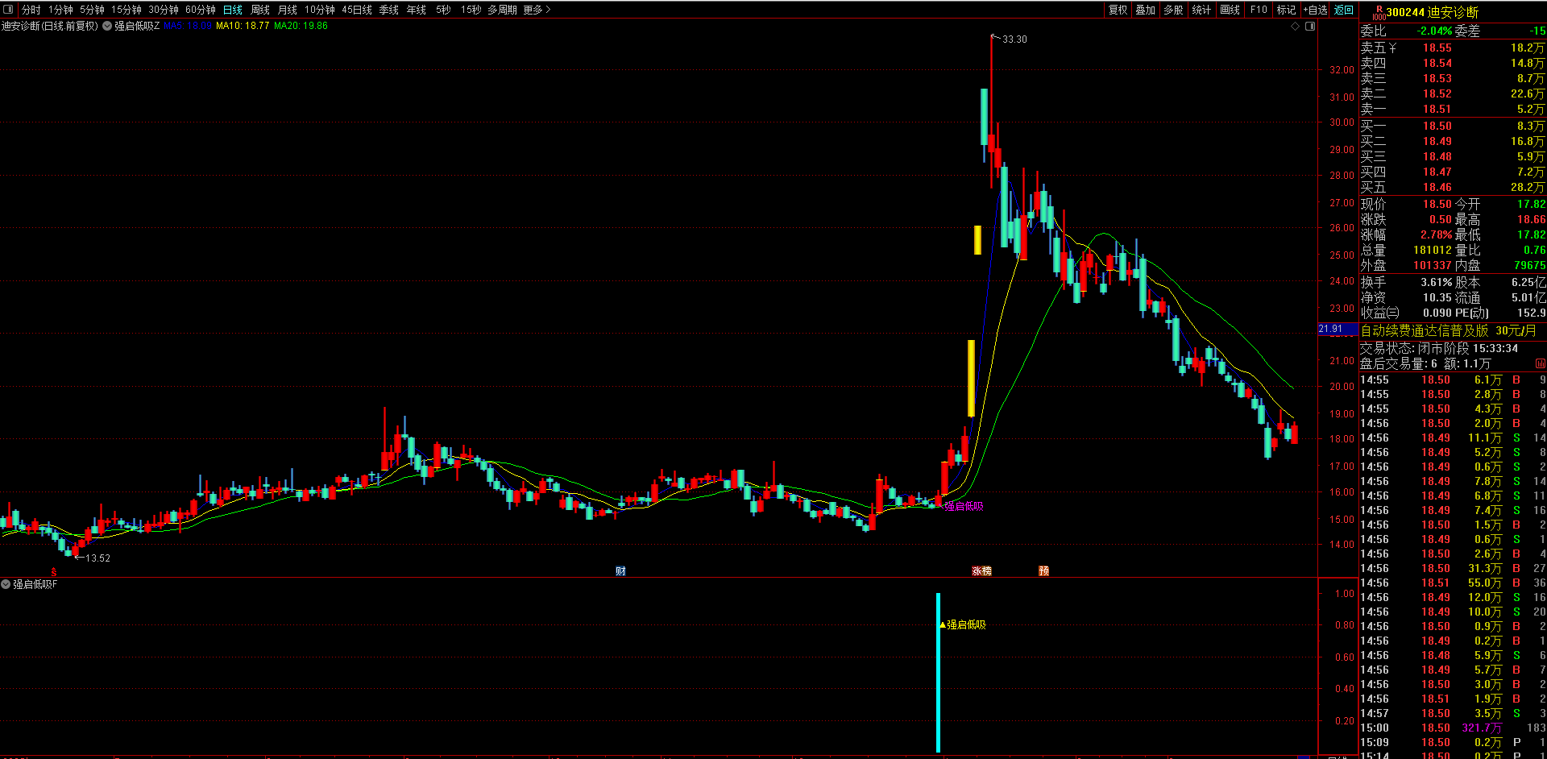Screen dimensions: 1547x759
Task: Click the 自动续费通达信普及版 30元/月 link
Action: click(x=1448, y=330)
